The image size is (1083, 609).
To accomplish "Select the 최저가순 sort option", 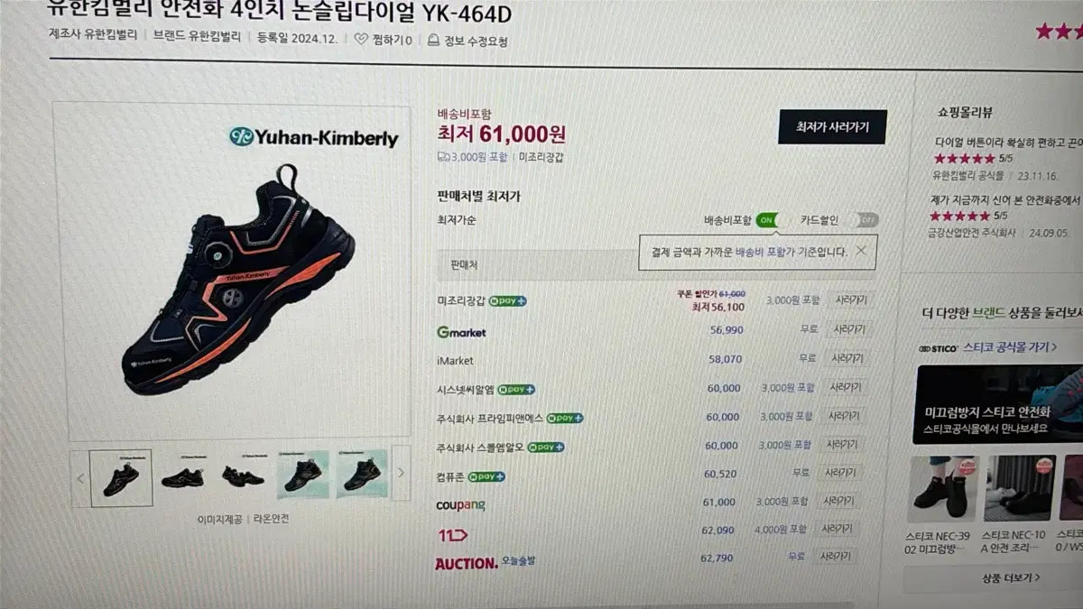I will click(x=457, y=220).
